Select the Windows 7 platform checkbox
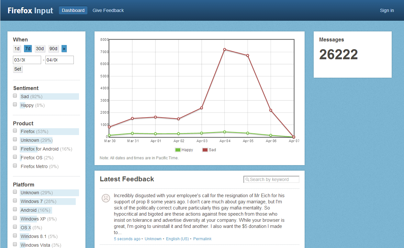This screenshot has width=404, height=248. [x=15, y=201]
